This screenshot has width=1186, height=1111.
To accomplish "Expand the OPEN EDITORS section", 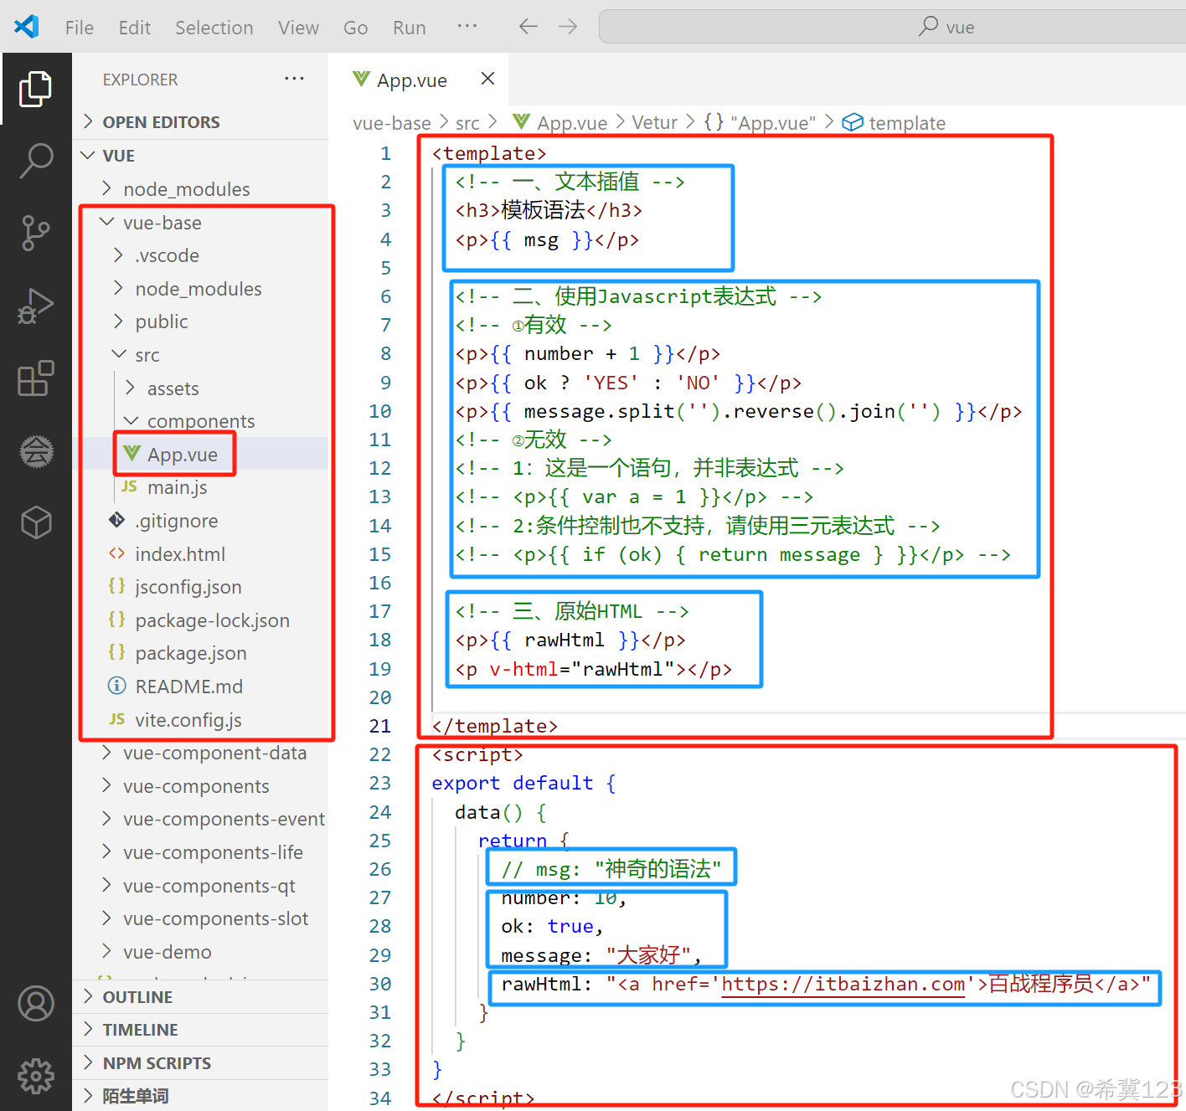I will pos(201,122).
